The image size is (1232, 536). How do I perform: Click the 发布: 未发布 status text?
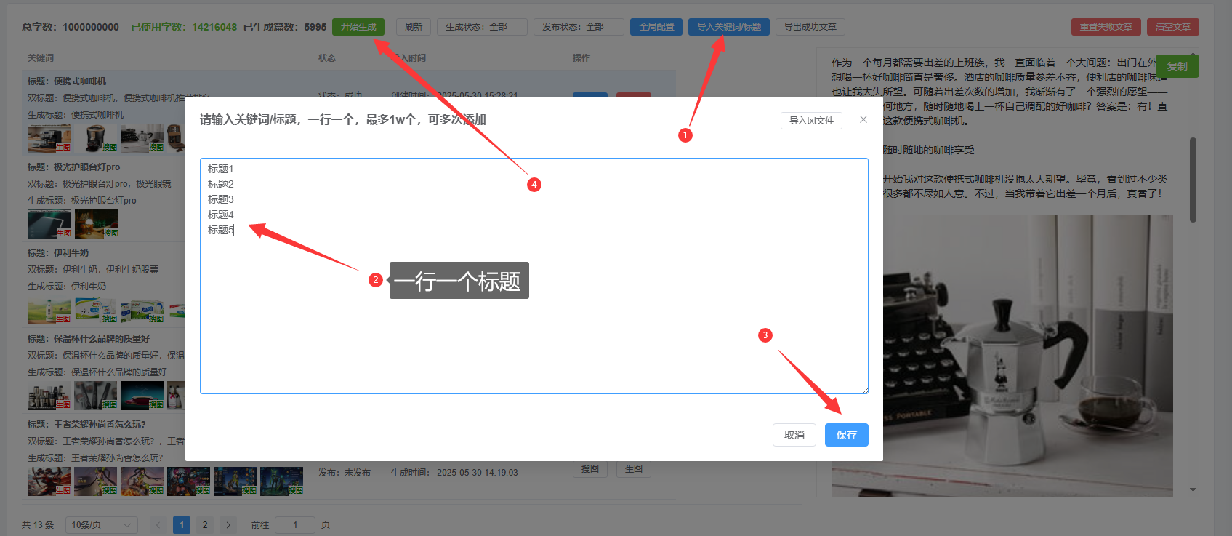[345, 473]
